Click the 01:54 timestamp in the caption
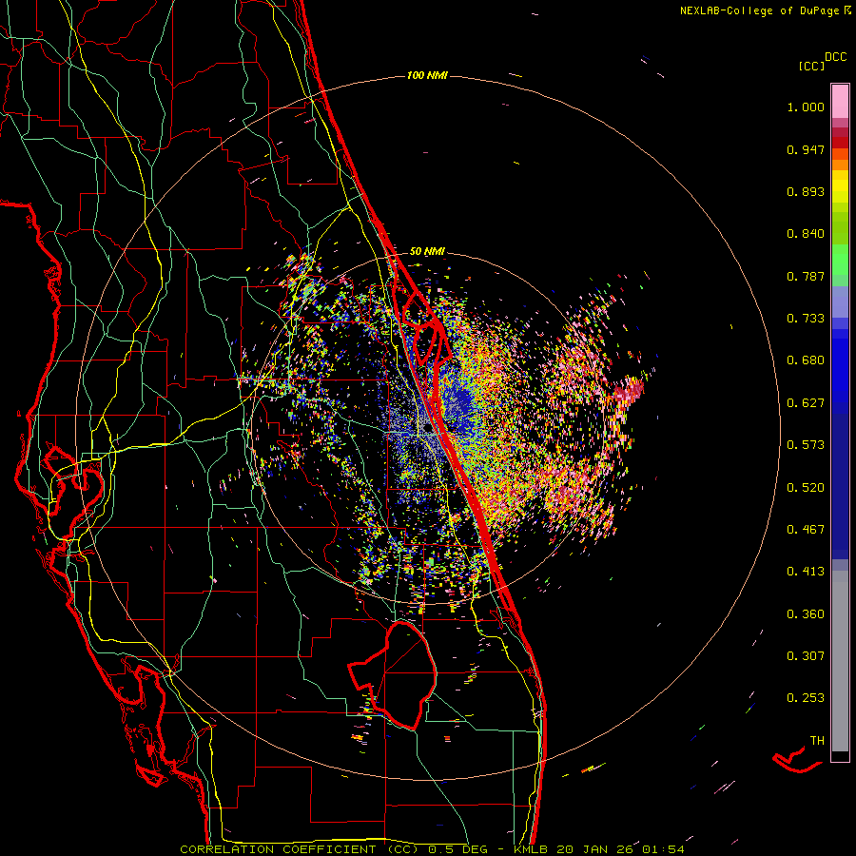 point(663,849)
